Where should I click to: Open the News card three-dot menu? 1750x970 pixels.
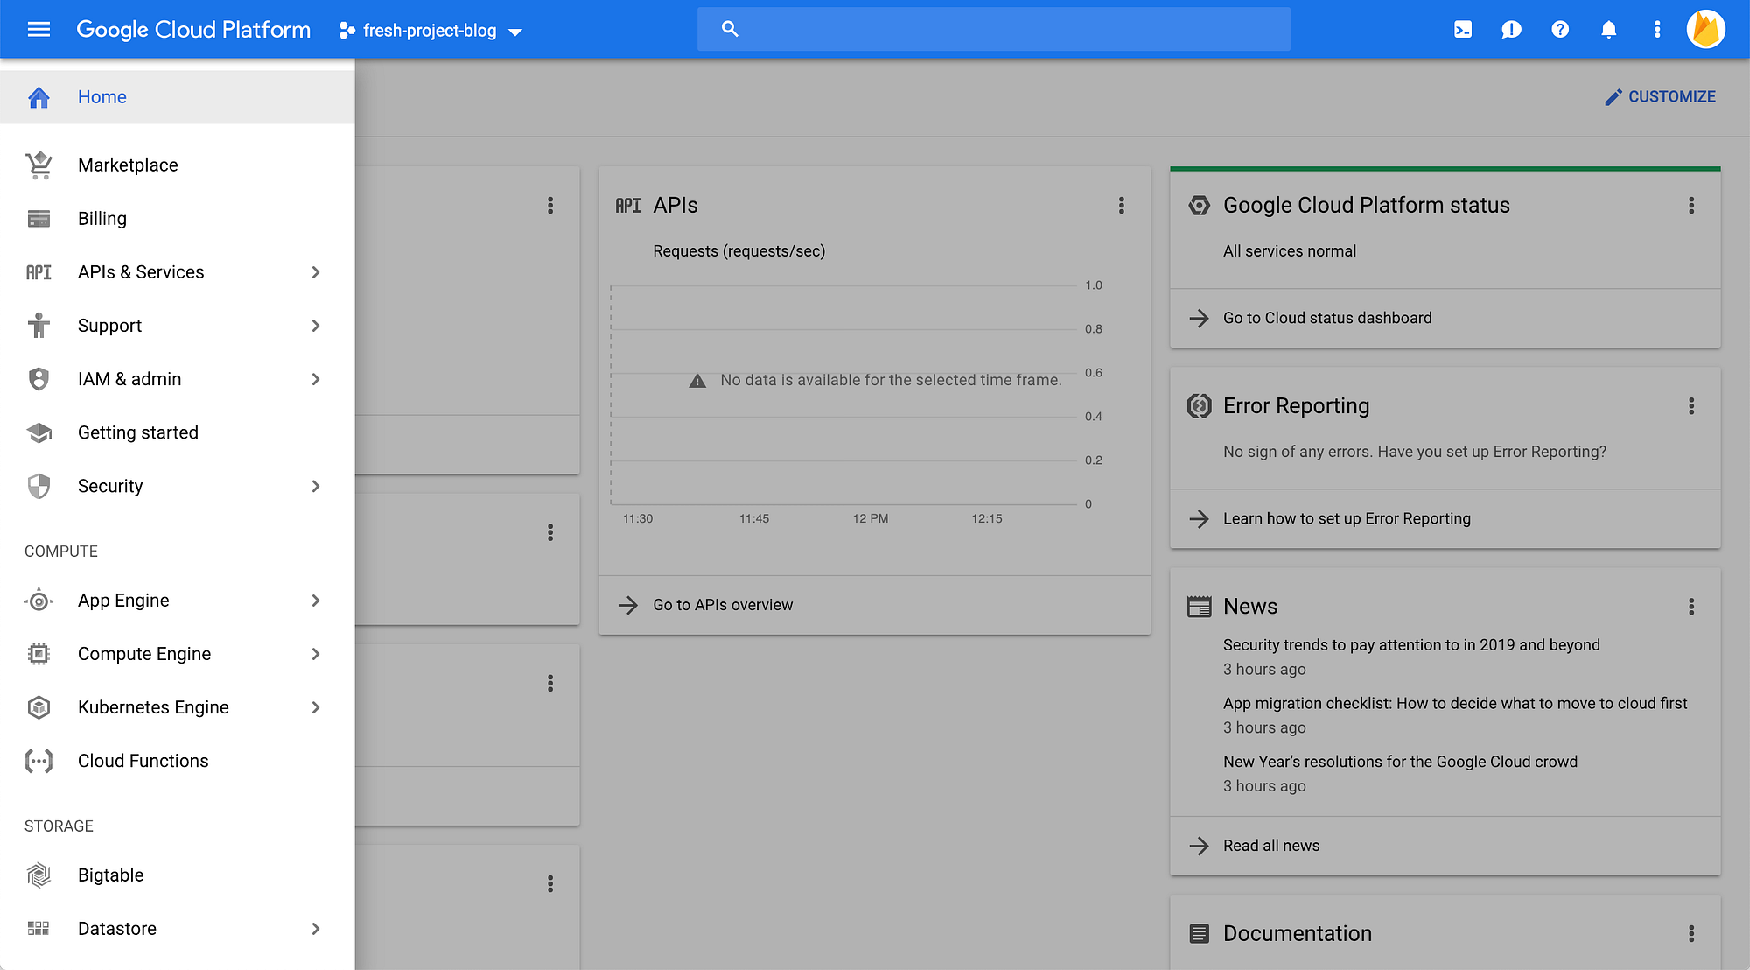(x=1690, y=607)
